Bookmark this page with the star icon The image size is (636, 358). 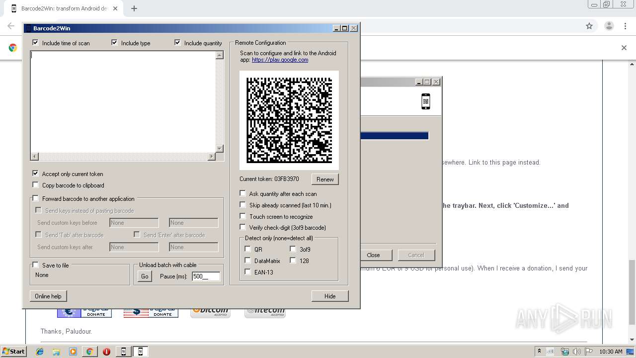tap(589, 26)
